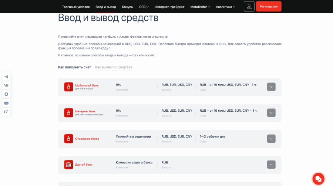Expand the Мобильный банк row
This screenshot has width=333, height=186.
coord(271,87)
